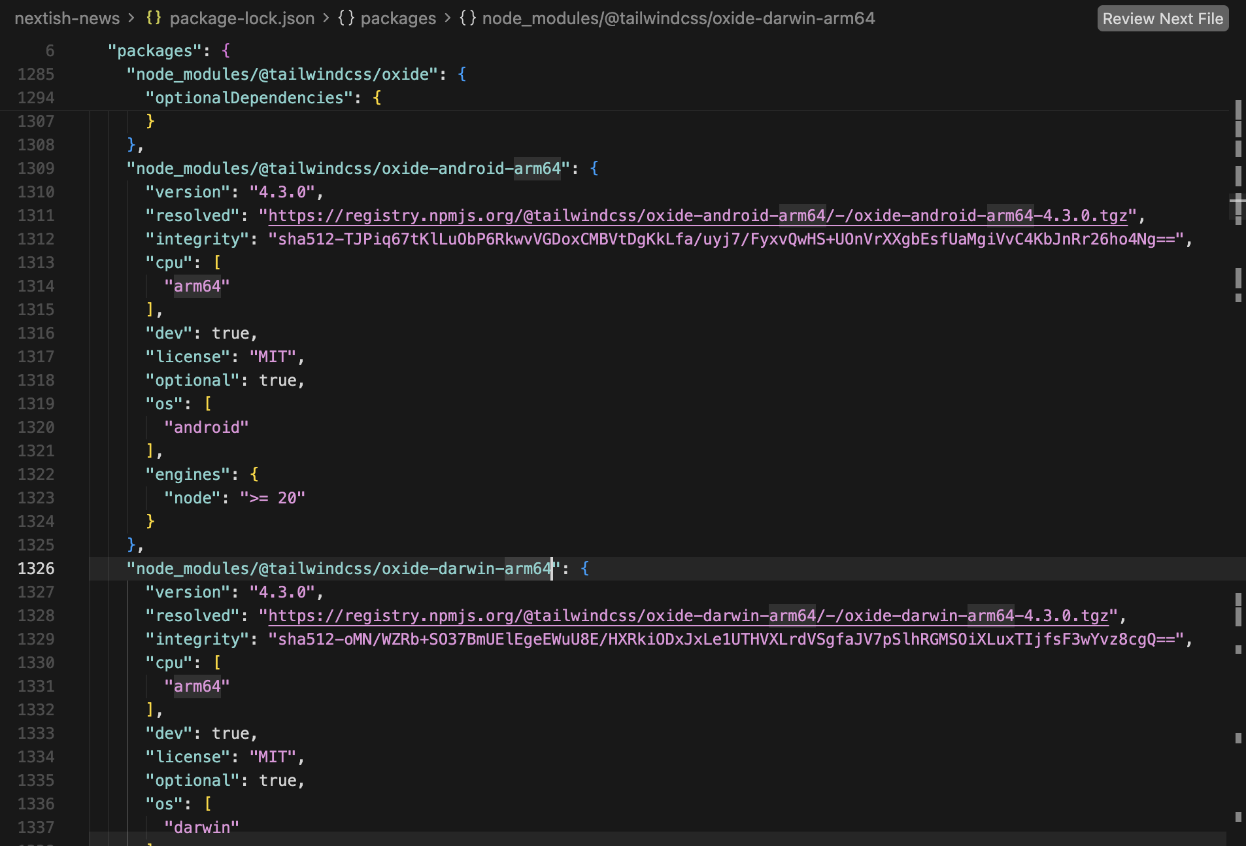
Task: Click the "engines" key
Action: pyautogui.click(x=188, y=475)
